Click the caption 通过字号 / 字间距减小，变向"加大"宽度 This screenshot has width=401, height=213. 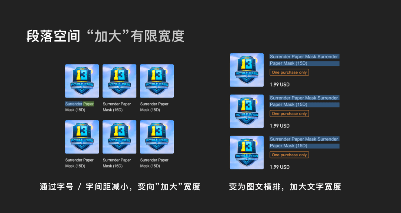(120, 187)
